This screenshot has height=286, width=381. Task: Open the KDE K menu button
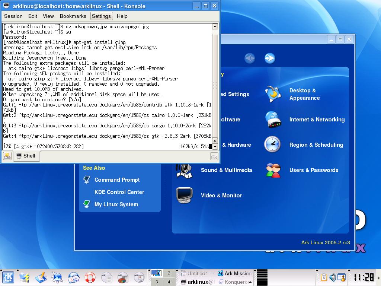[x=8, y=277]
